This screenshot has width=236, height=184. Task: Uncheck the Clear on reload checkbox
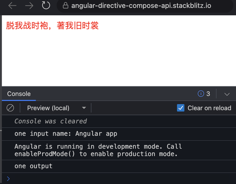pos(181,108)
